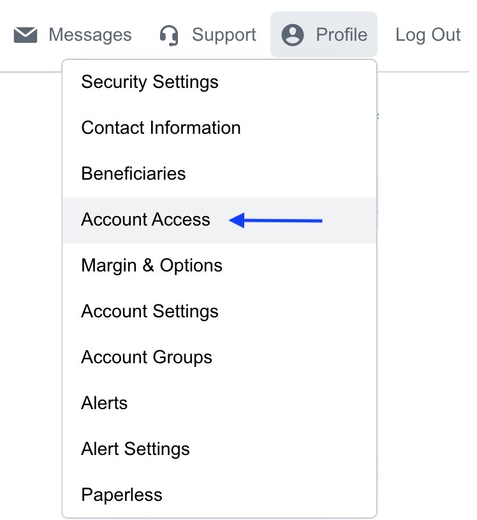Collapse the Profile dropdown by its label
The height and width of the screenshot is (520, 477).
[341, 34]
